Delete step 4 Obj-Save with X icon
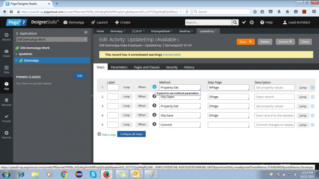 (313, 115)
